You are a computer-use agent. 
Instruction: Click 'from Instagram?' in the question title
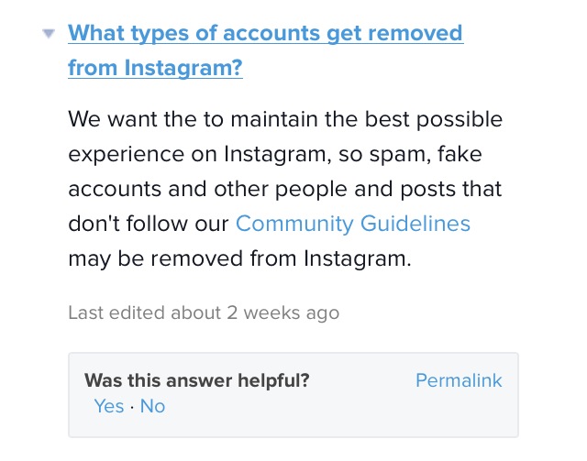(155, 68)
